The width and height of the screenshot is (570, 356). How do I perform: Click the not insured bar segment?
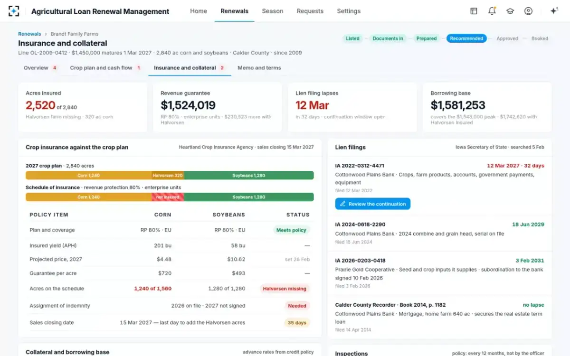168,197
